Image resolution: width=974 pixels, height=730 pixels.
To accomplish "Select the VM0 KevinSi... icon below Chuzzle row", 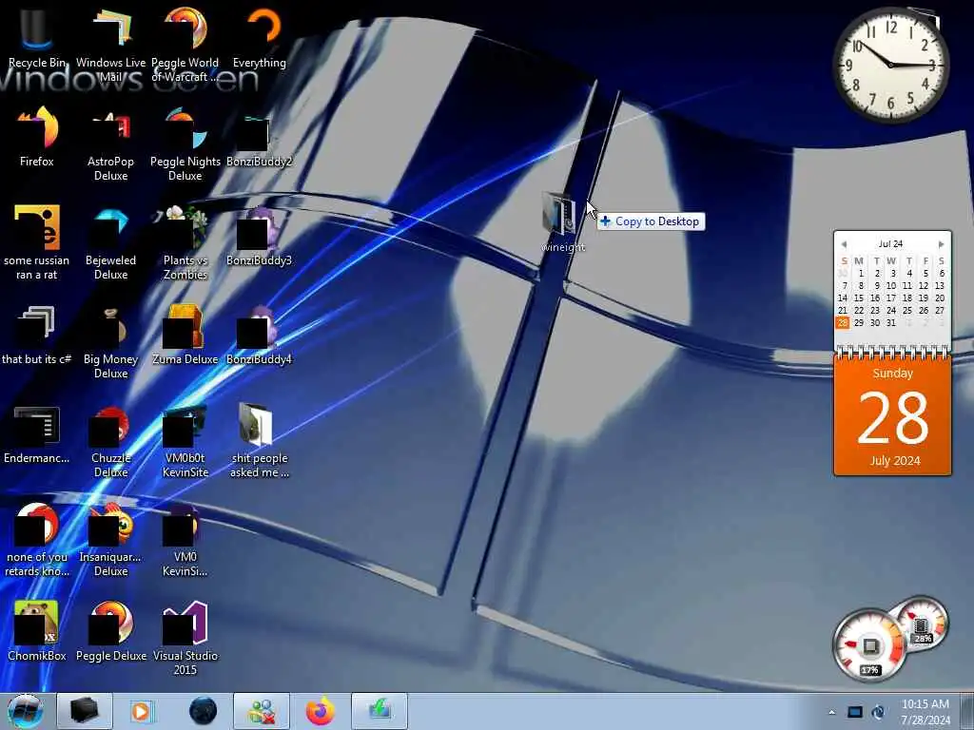I will (x=185, y=539).
